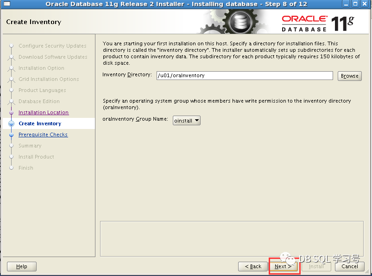Click the Grid Installation Options step
The image size is (372, 276).
[x=49, y=79]
